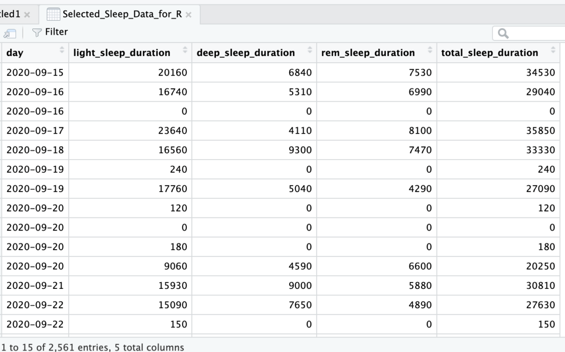Click the day column header
The width and height of the screenshot is (565, 352).
tap(35, 53)
